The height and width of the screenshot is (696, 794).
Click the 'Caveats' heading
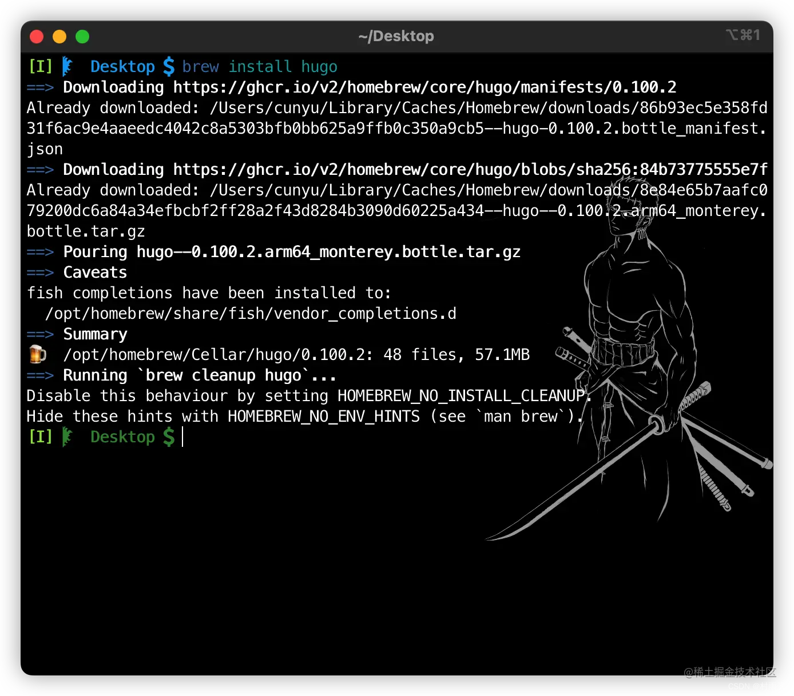pyautogui.click(x=95, y=273)
